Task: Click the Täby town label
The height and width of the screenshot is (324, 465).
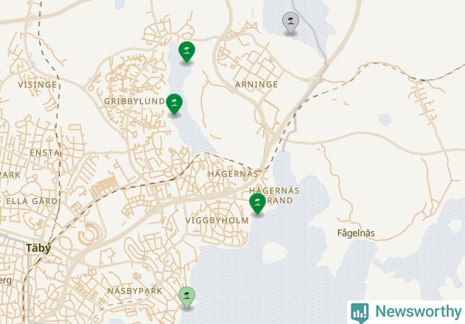Action: click(38, 248)
